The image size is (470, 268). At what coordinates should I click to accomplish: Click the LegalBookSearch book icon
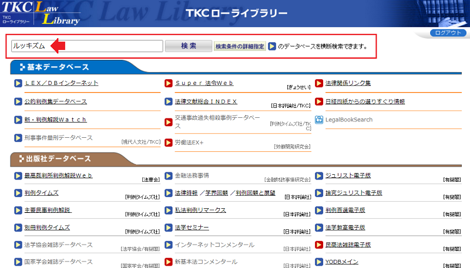[x=319, y=120]
